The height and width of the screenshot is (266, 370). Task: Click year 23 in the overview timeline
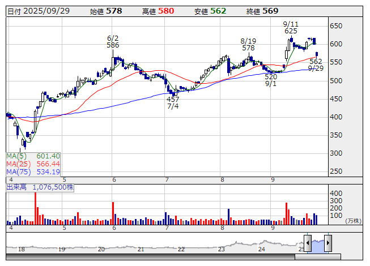[222, 249]
